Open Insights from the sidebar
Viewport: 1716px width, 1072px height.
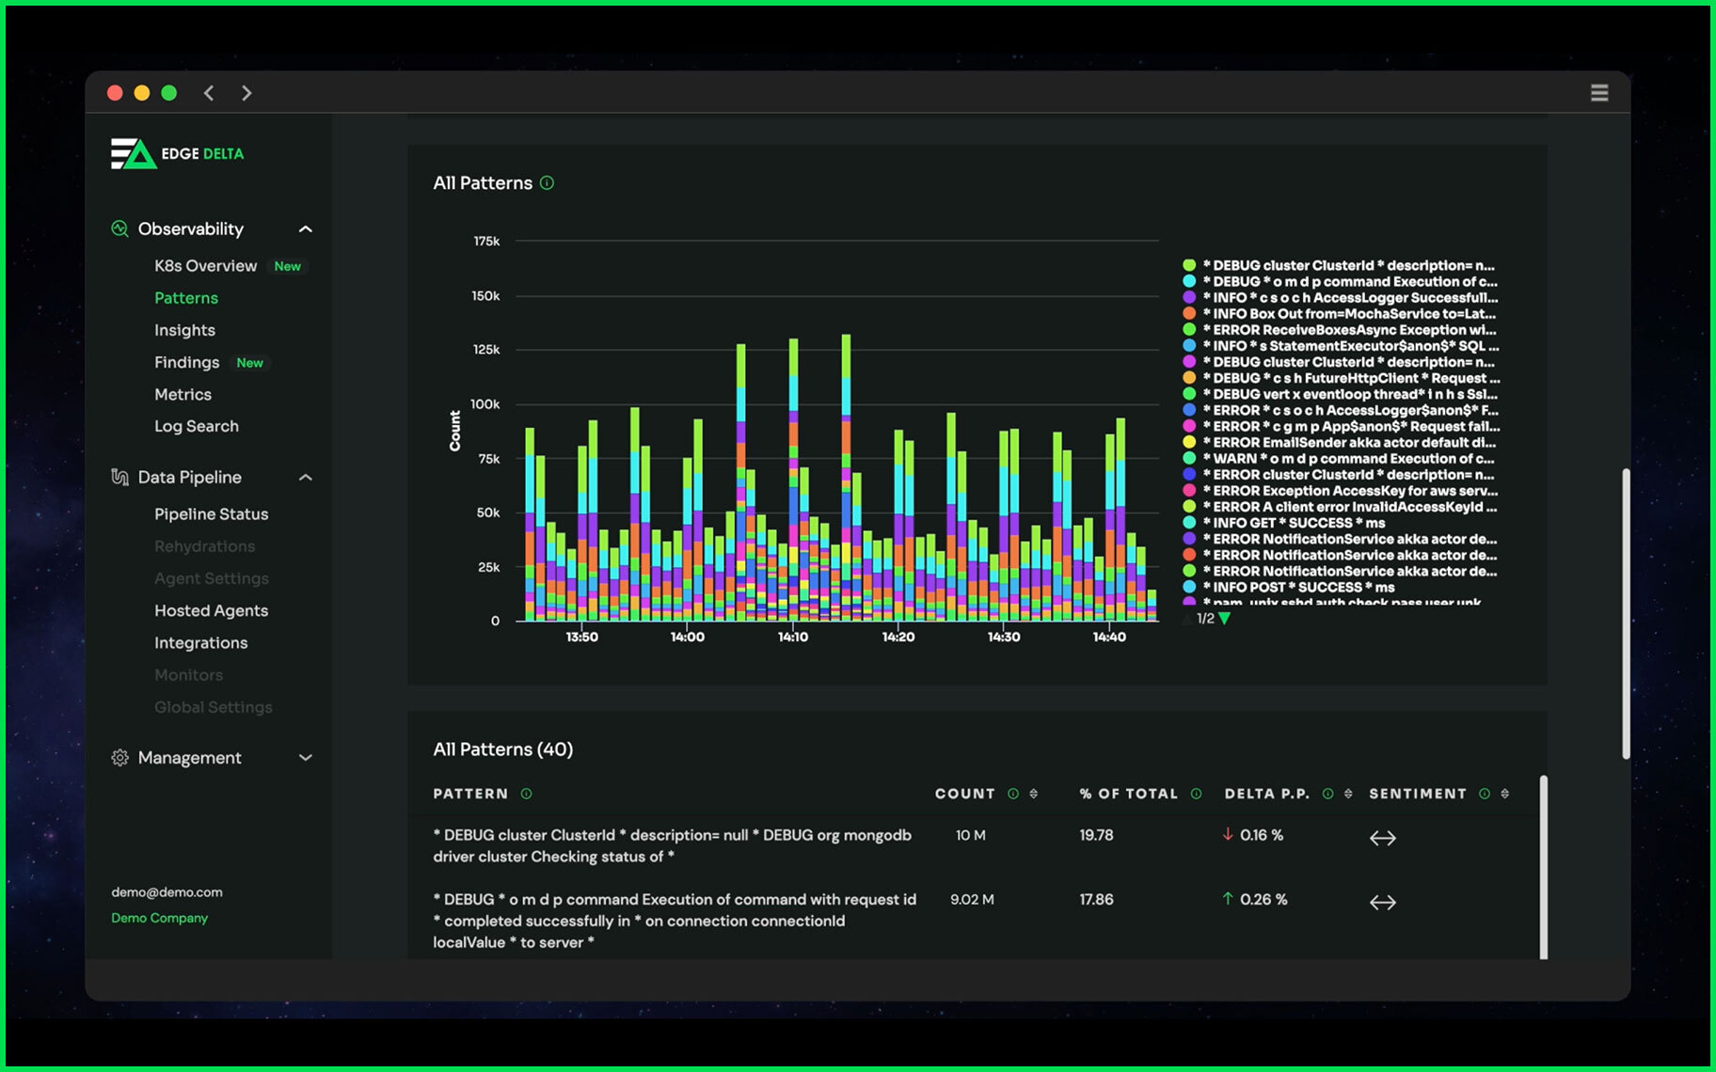point(184,330)
